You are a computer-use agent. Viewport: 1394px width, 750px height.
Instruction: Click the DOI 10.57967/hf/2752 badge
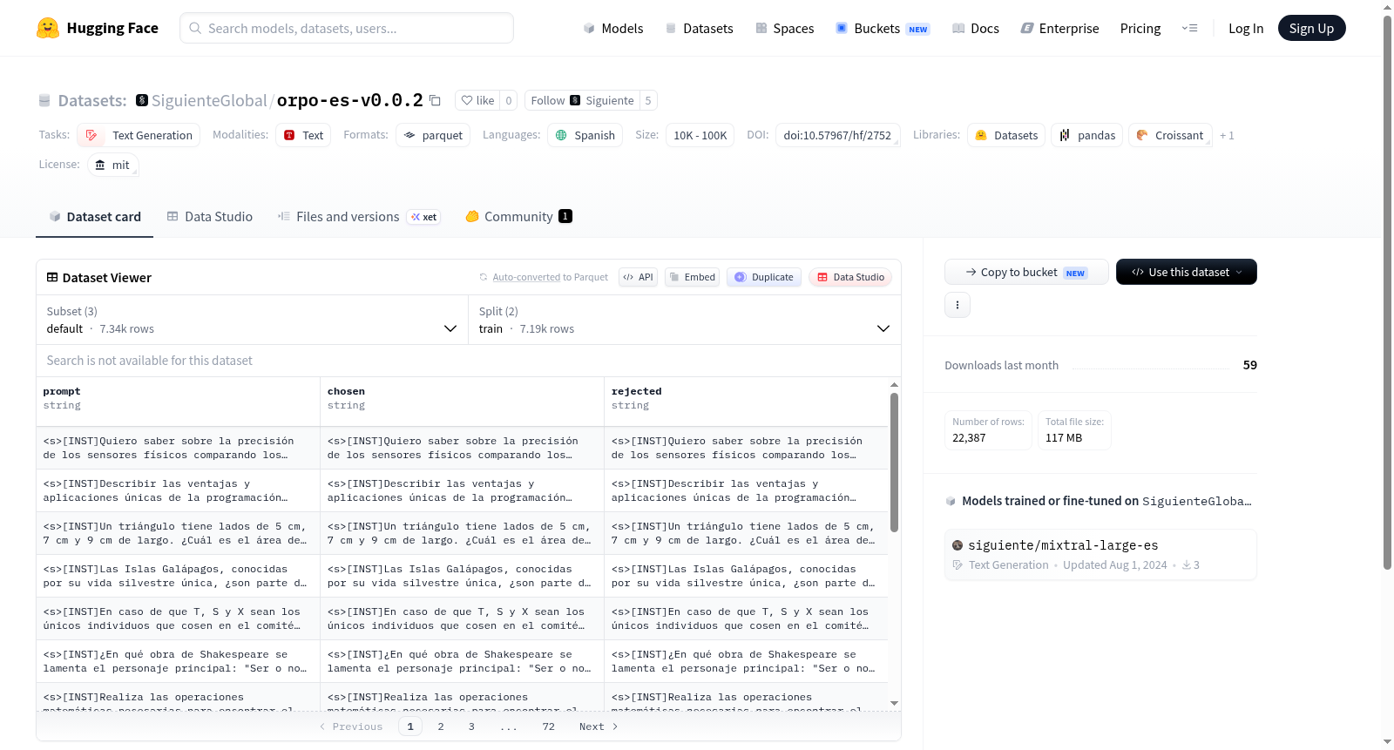(x=837, y=135)
